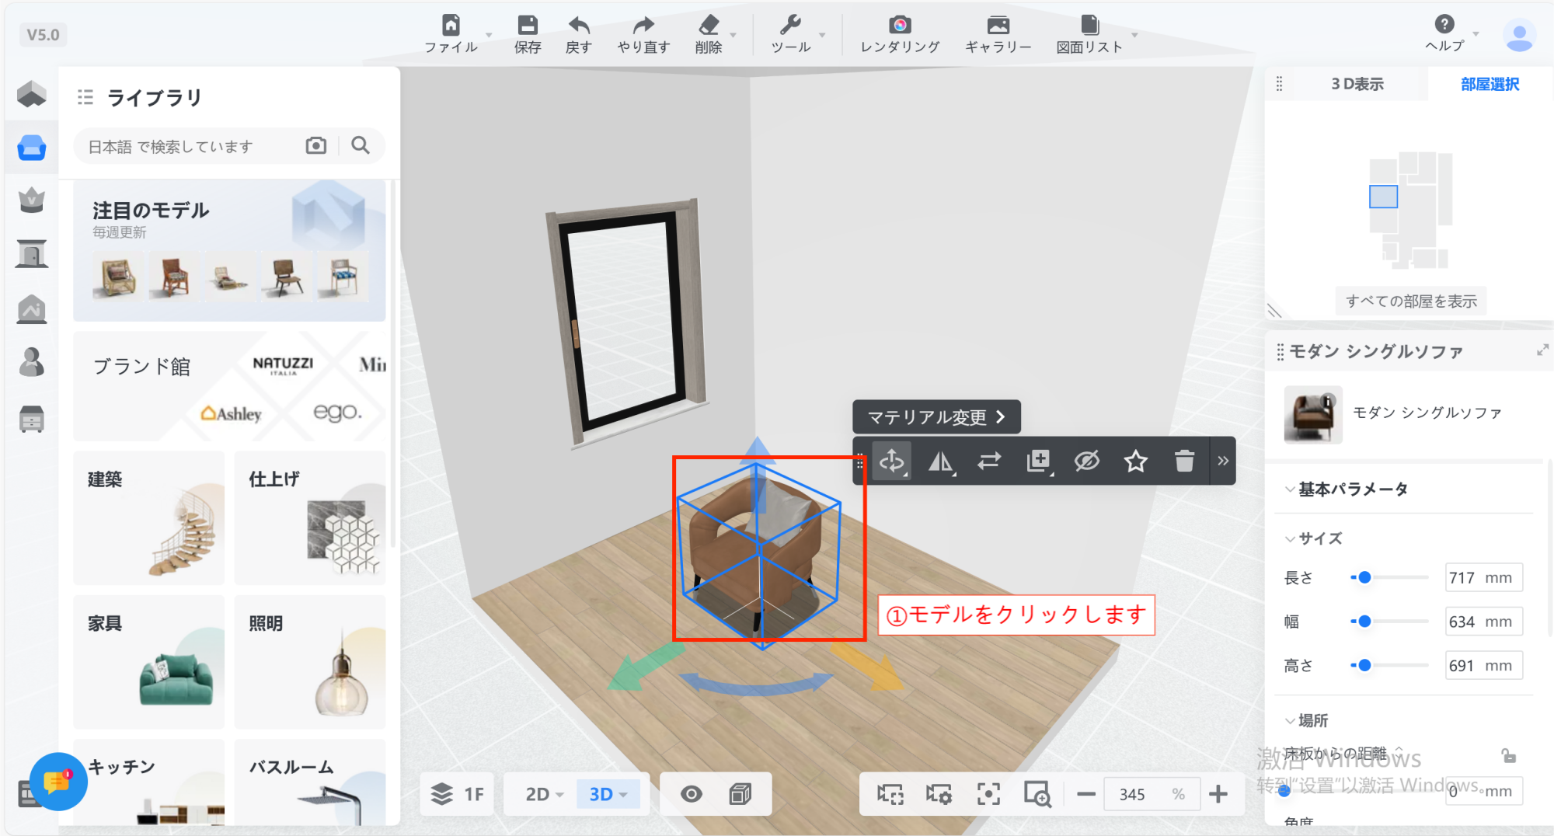Screen dimensions: 1554x836
Task: Open the ツール wrench menu
Action: pos(790,25)
